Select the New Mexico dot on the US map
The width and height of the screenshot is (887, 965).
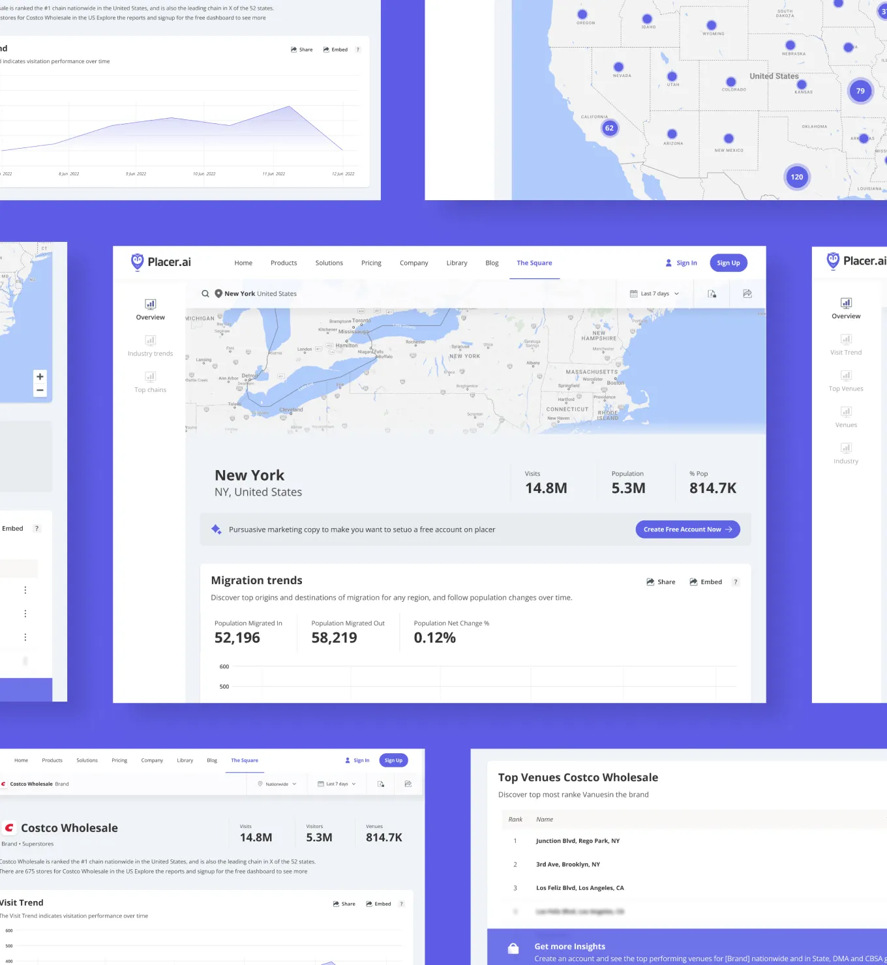click(x=729, y=138)
